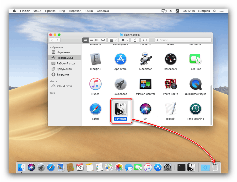Viewport: 237px width, 182px height.
Task: Open Maps in the Dock
Action: pos(109,167)
